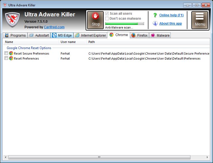Go to the Internet Explorer tab

coord(90,35)
